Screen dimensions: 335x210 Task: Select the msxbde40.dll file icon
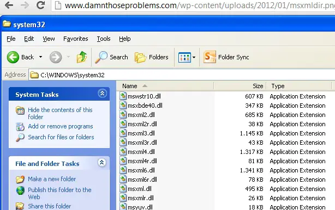coord(123,105)
